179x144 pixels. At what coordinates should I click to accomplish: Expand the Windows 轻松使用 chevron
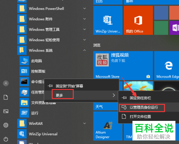click(x=84, y=40)
